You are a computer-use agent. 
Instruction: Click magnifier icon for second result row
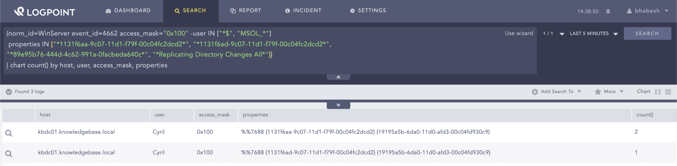tap(9, 154)
